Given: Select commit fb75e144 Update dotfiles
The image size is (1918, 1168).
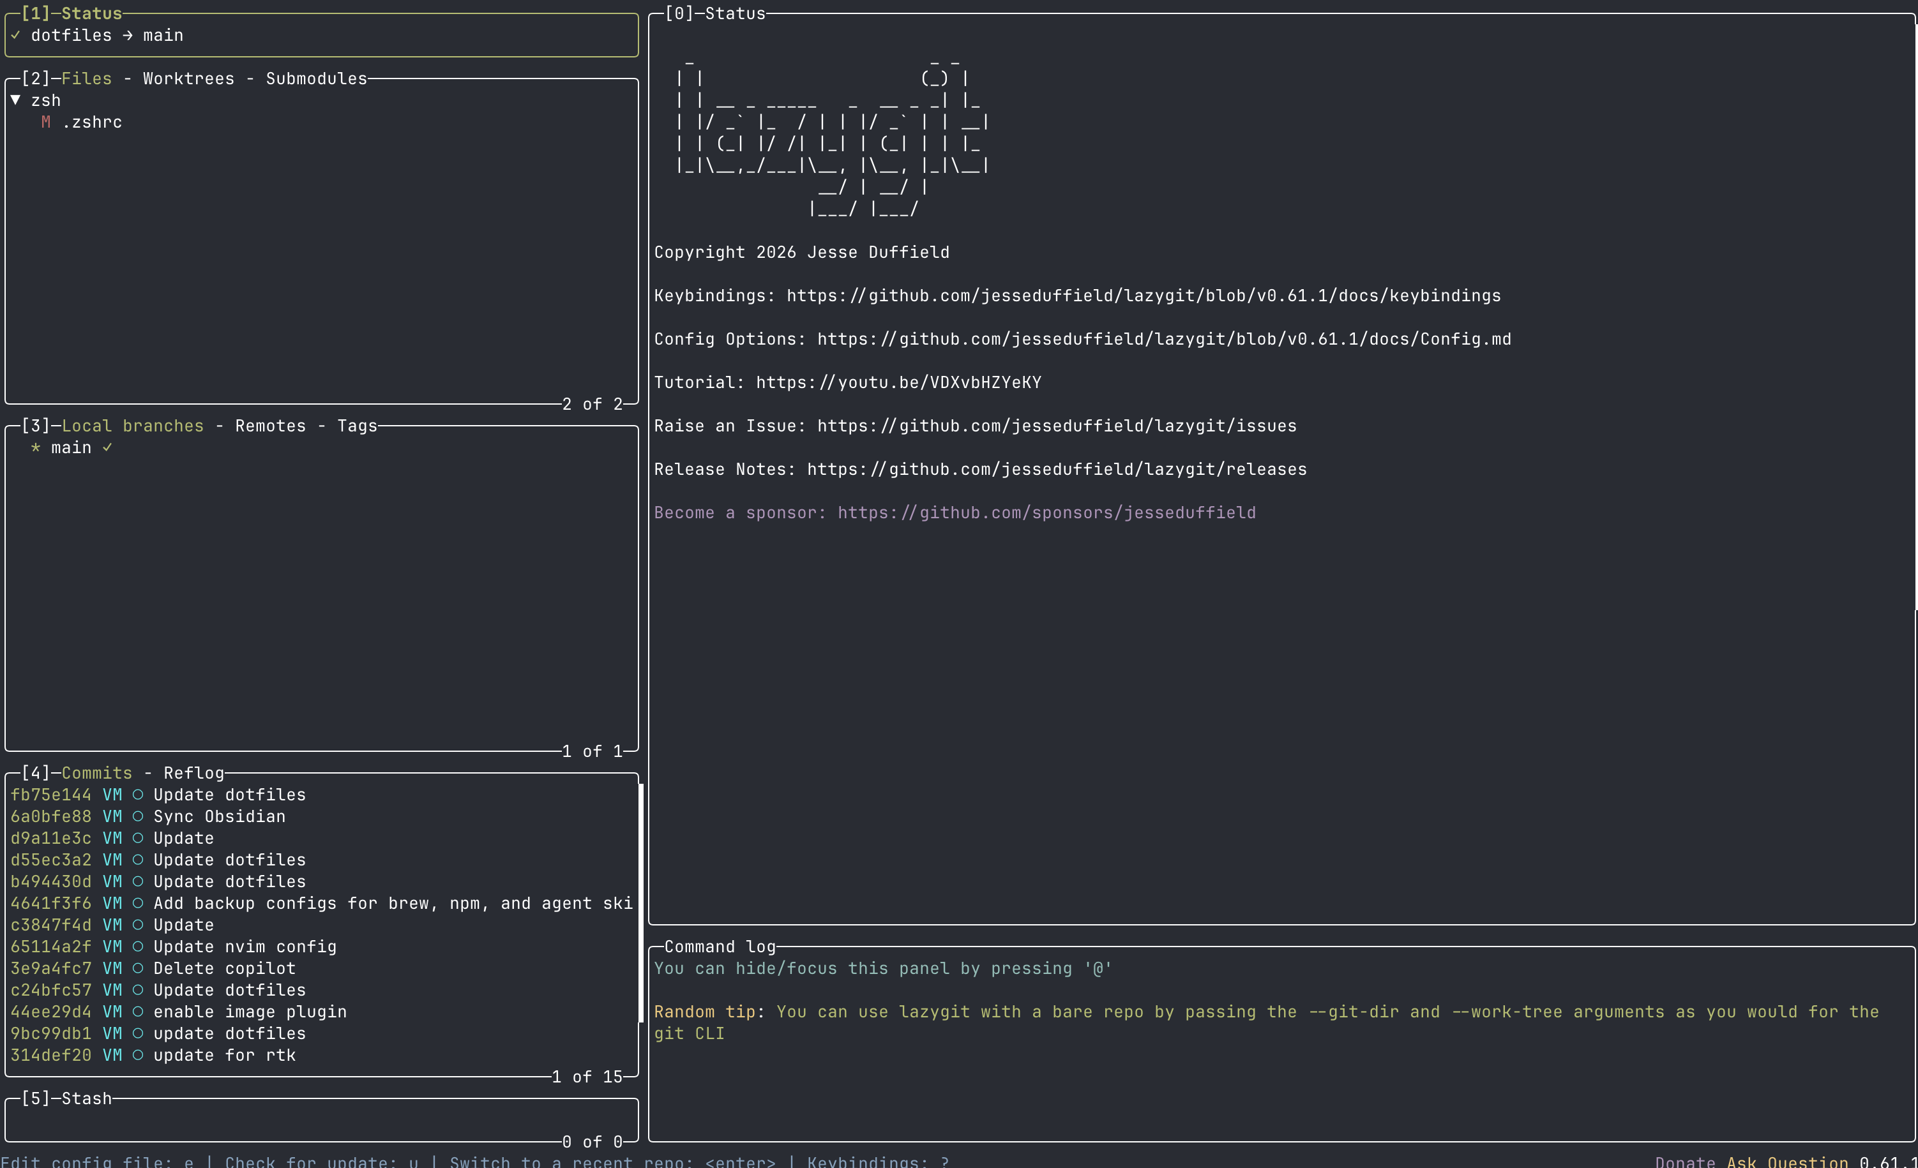Looking at the screenshot, I should point(322,795).
